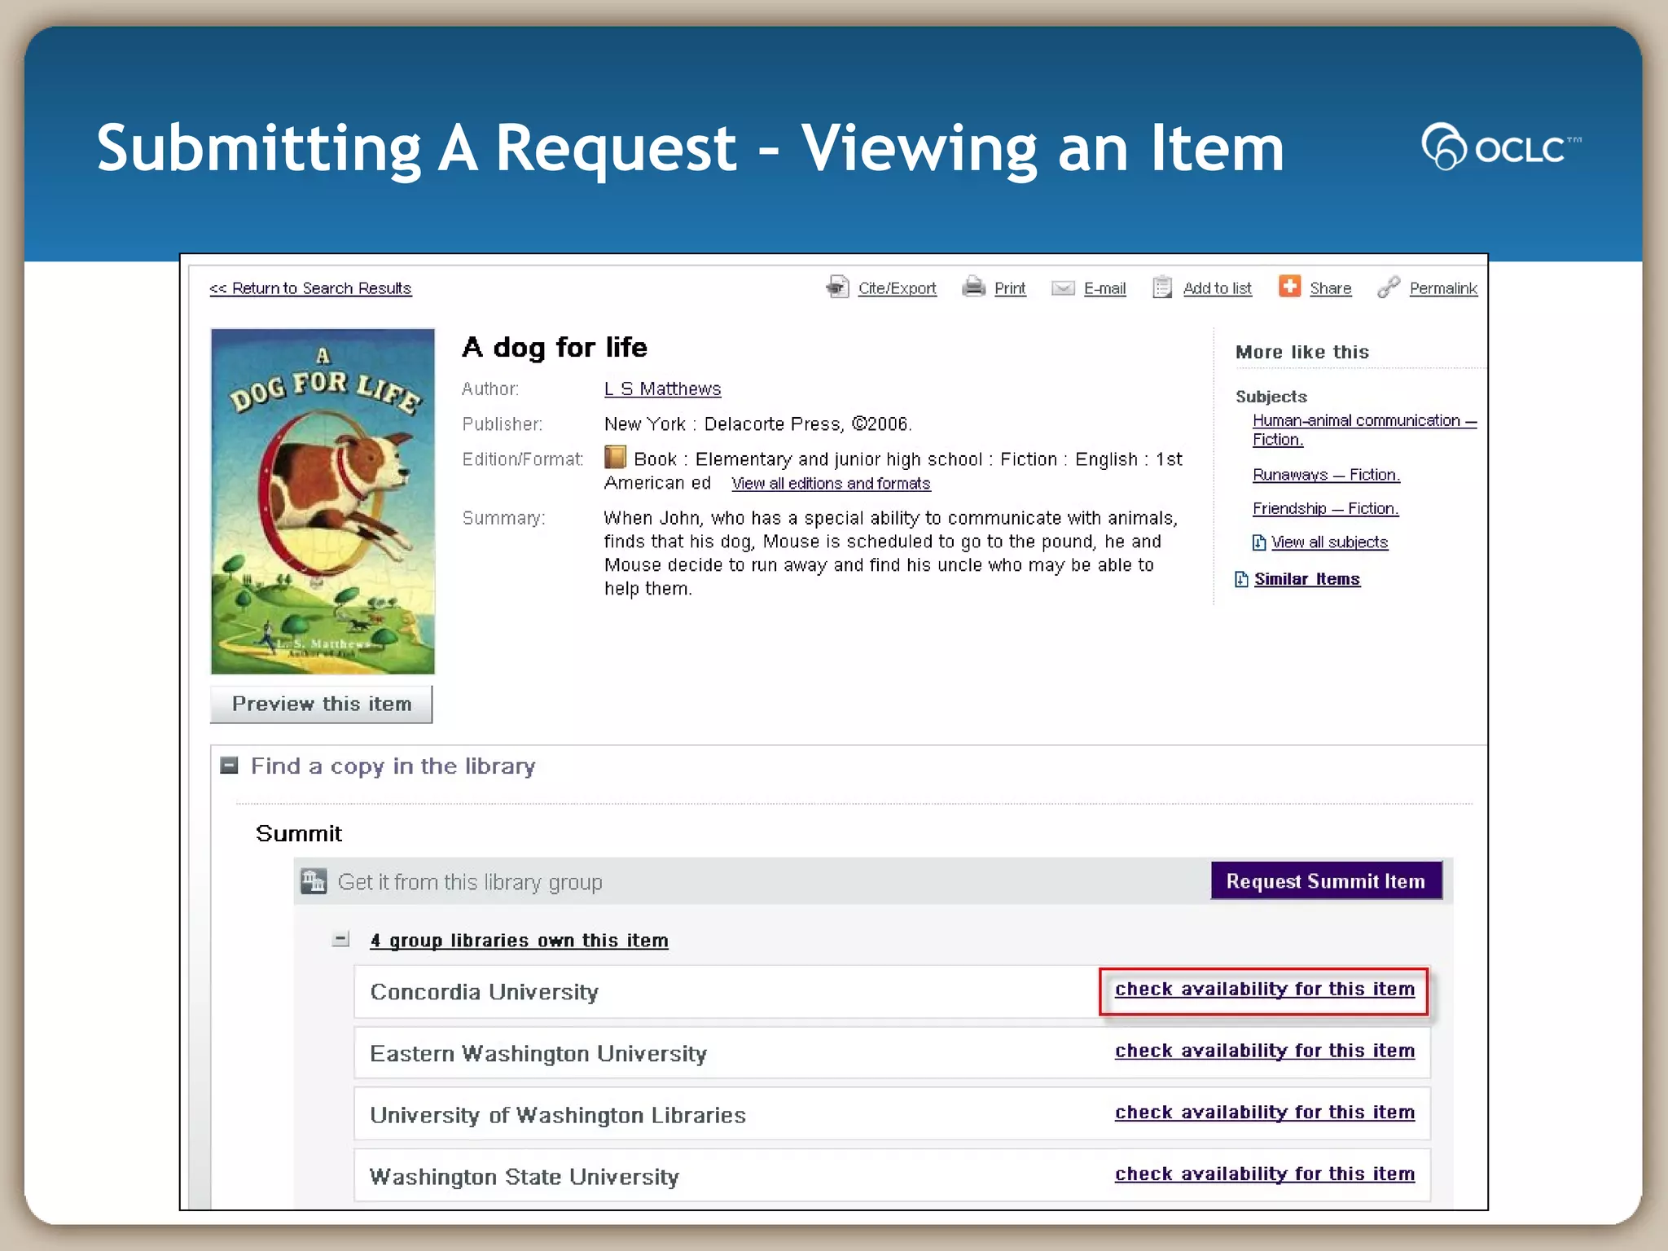1668x1251 pixels.
Task: Check availability at Washington State University
Action: coord(1264,1174)
